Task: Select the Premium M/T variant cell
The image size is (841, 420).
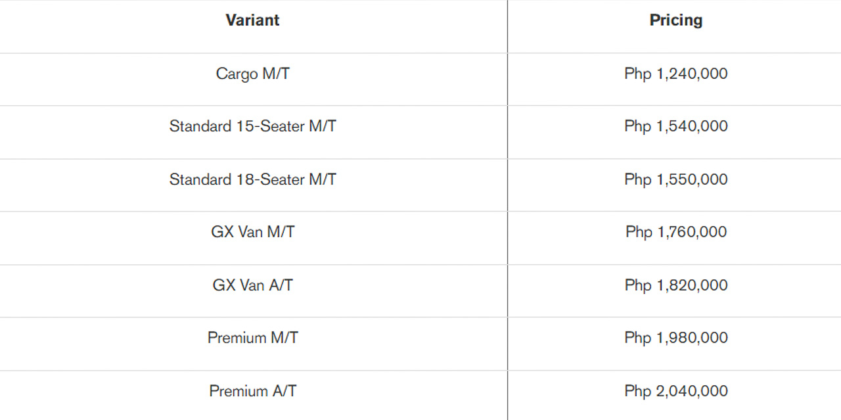Action: click(x=252, y=338)
